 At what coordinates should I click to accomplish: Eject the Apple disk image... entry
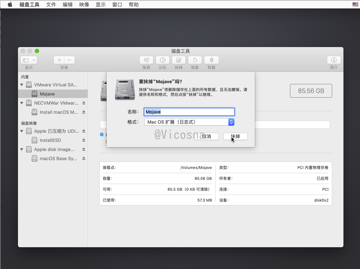[x=84, y=149]
